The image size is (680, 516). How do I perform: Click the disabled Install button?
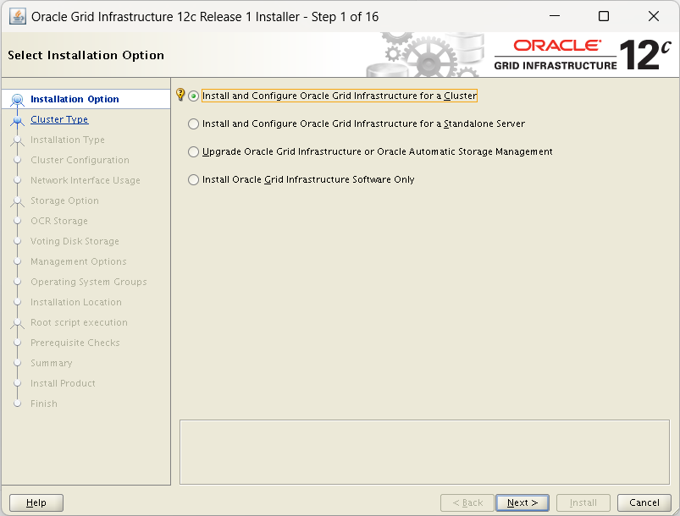583,502
